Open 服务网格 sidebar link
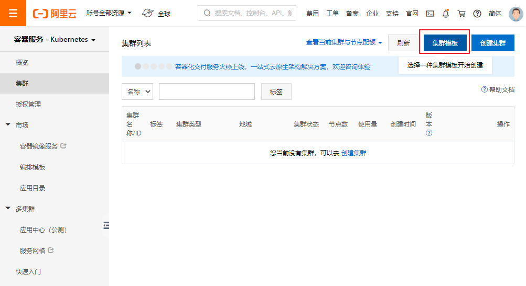Viewport: 526px width, 286px height. (32, 250)
